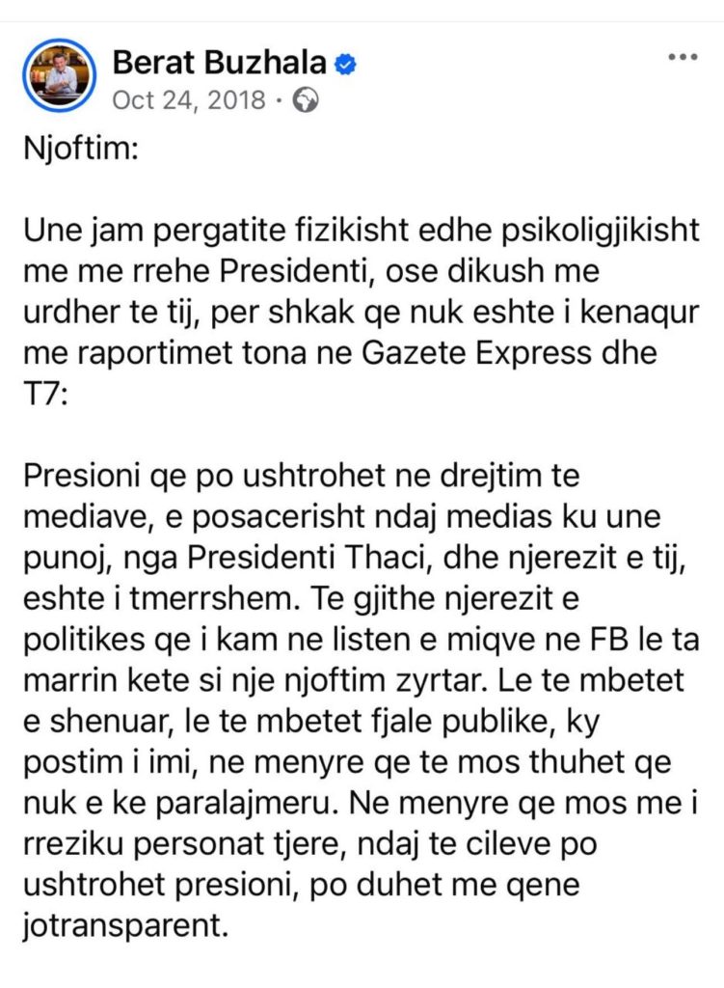Open the Oct 24, 2018 post timestamp
The width and height of the screenshot is (724, 988).
point(187,100)
